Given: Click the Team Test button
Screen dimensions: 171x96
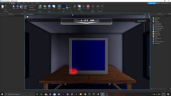Looking at the screenshot, I should pyautogui.click(x=98, y=7).
